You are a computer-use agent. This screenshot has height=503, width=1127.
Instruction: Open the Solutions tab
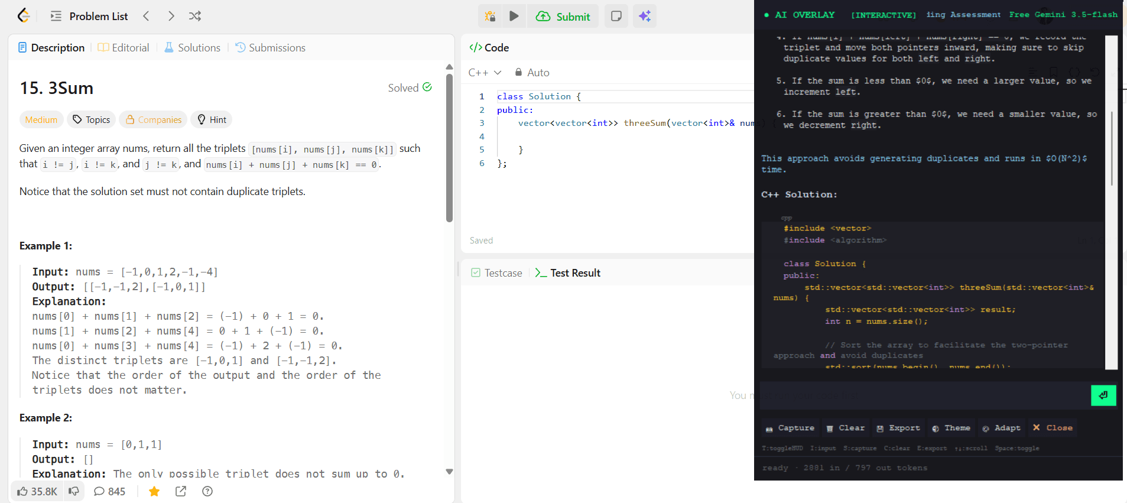coord(192,47)
